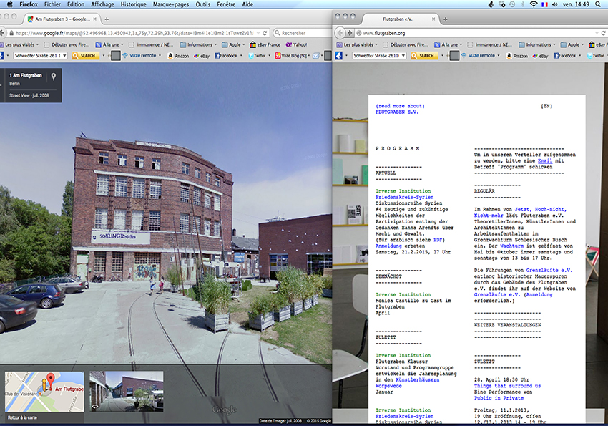The height and width of the screenshot is (426, 608).
Task: Close the Am Flutgraben Google Maps tab
Action: click(94, 19)
